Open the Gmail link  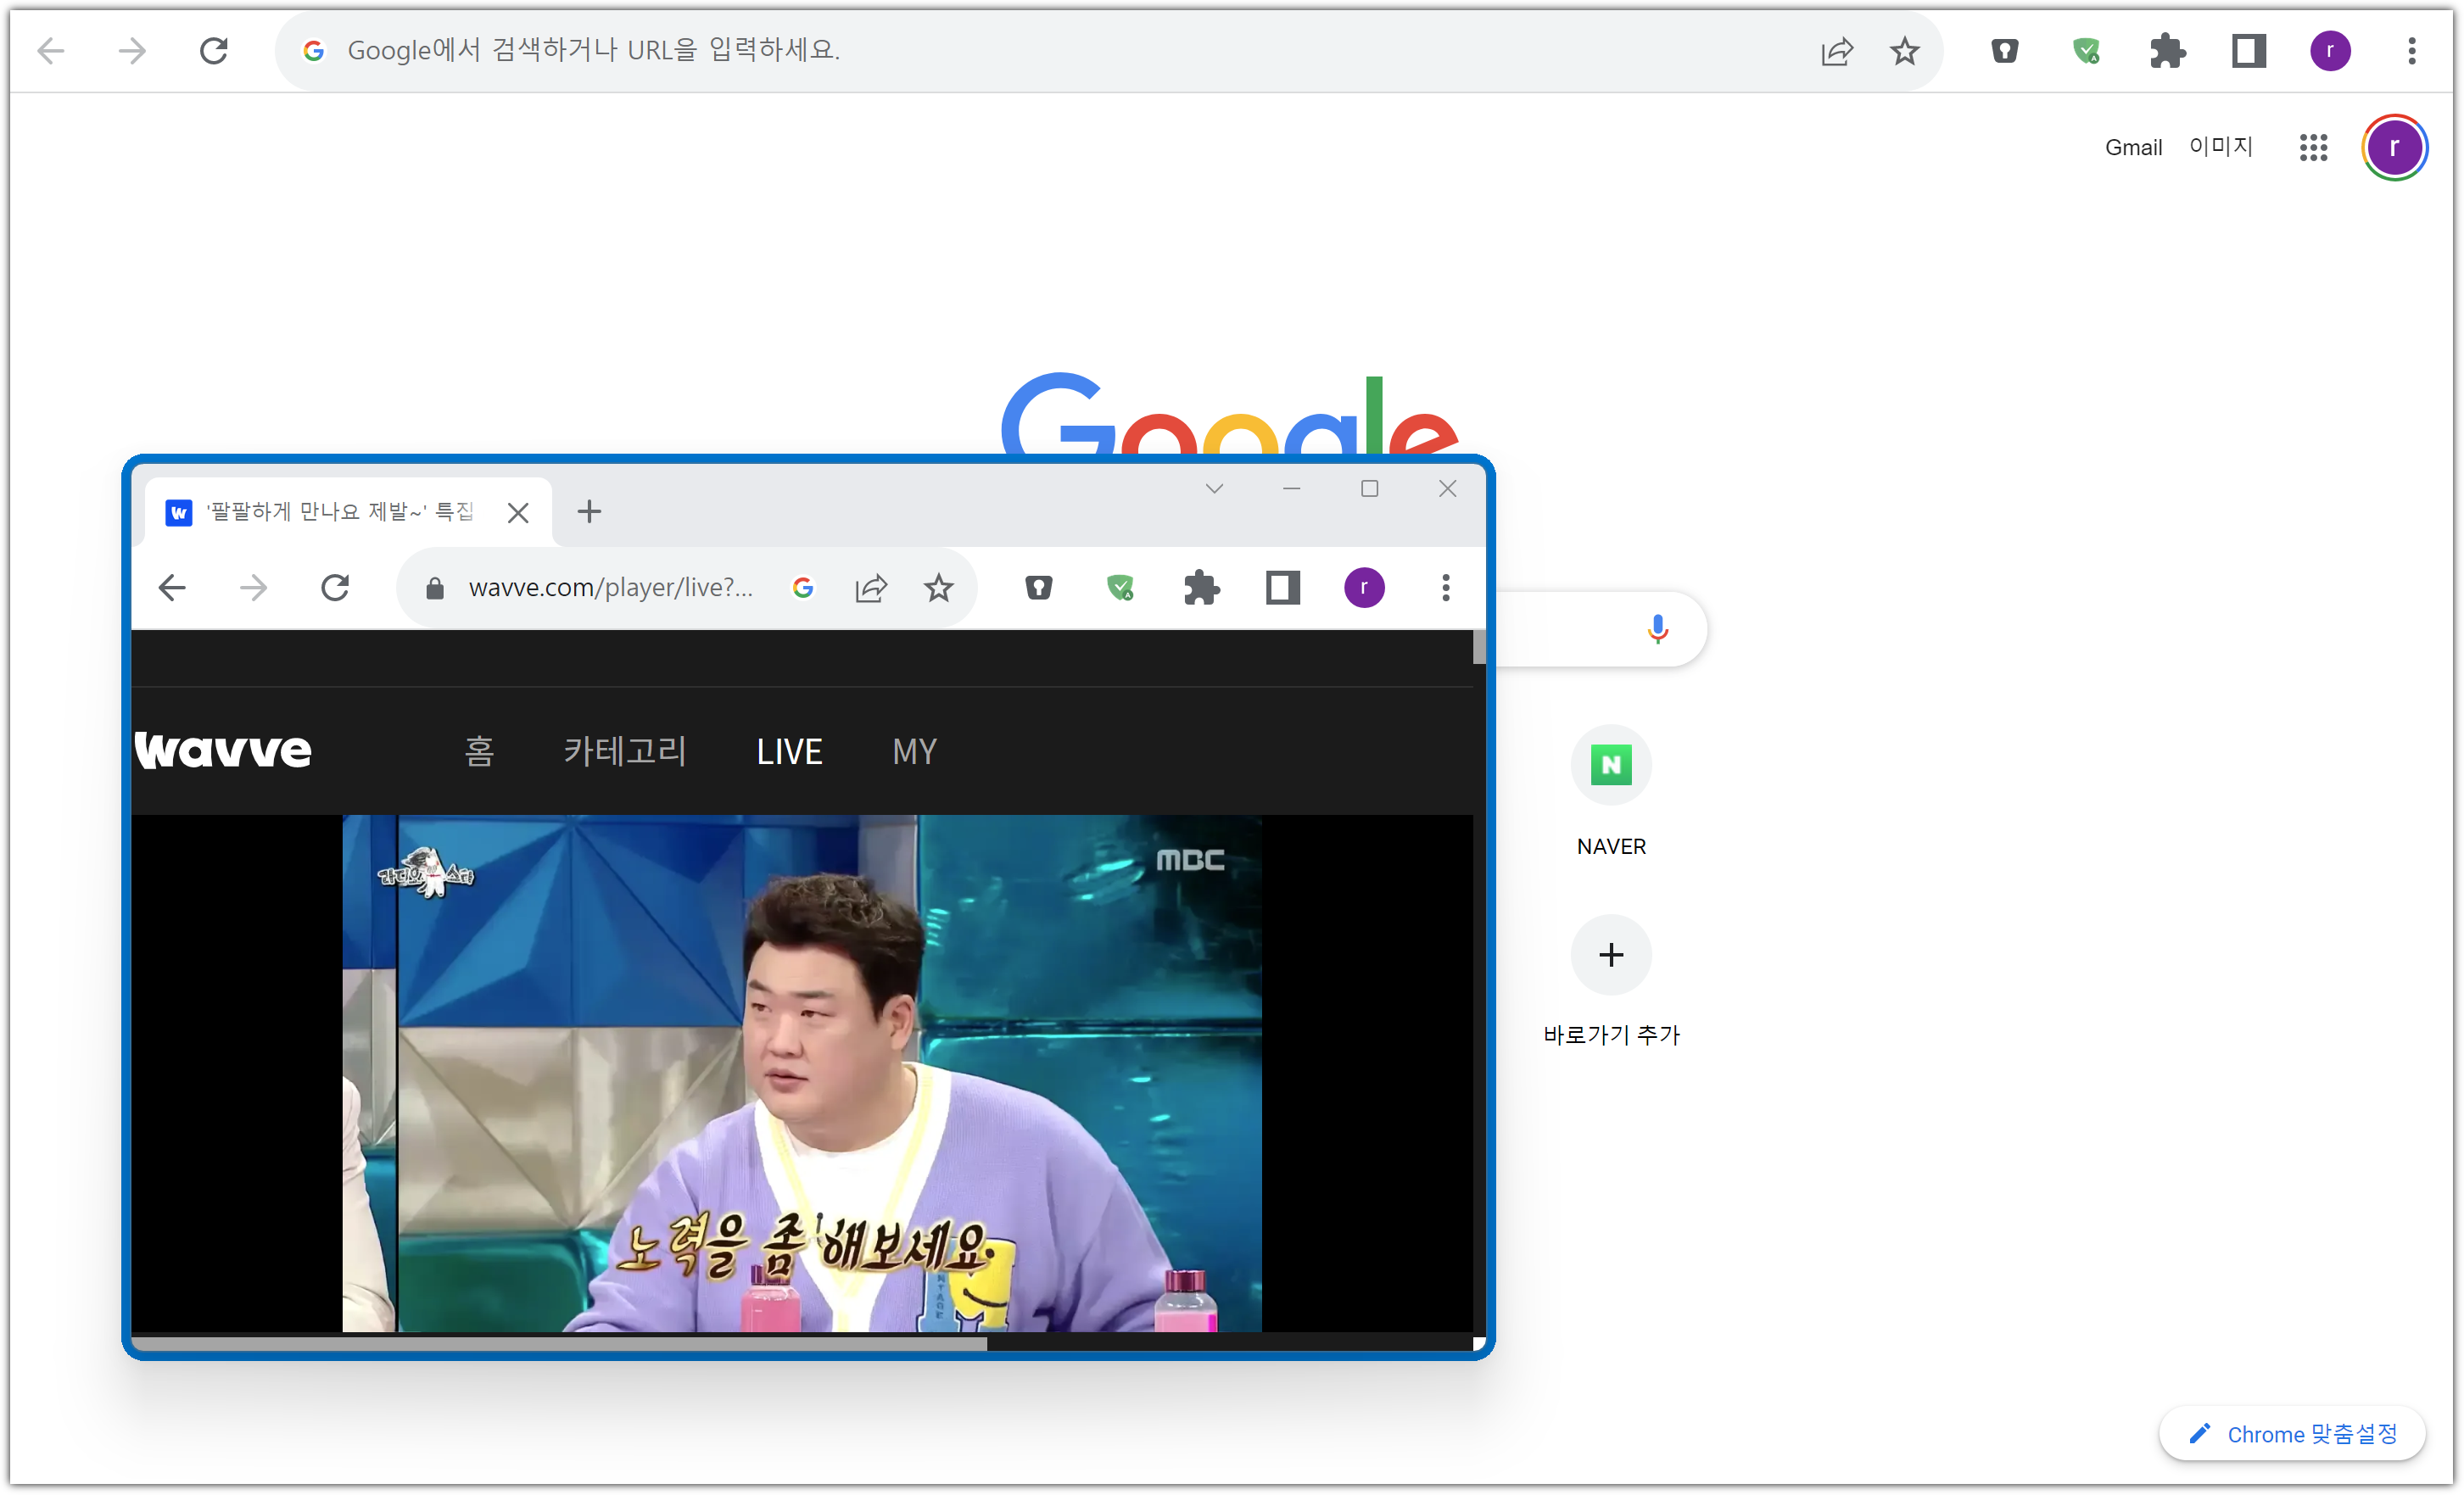tap(2133, 148)
